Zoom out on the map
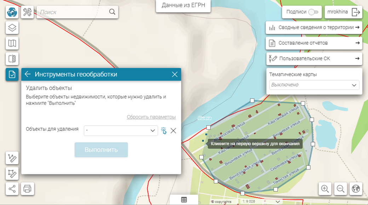Screen dimensions: 368x205 point(340,189)
